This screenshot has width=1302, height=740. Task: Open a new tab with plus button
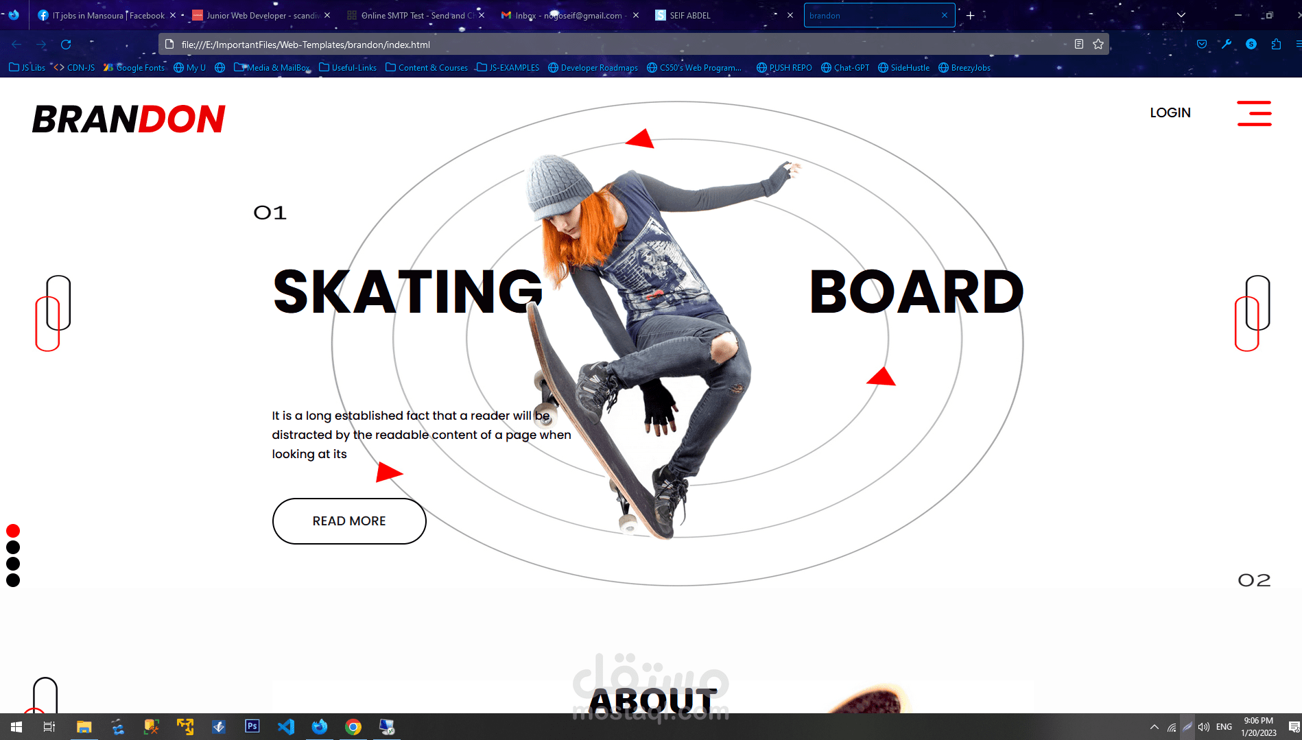coord(971,15)
